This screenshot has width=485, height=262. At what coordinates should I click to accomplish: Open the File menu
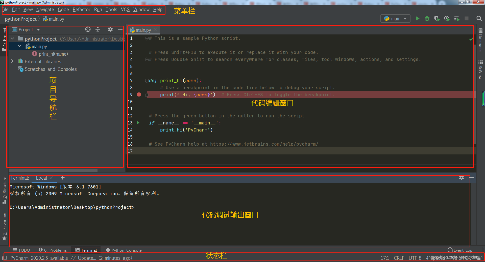point(5,10)
